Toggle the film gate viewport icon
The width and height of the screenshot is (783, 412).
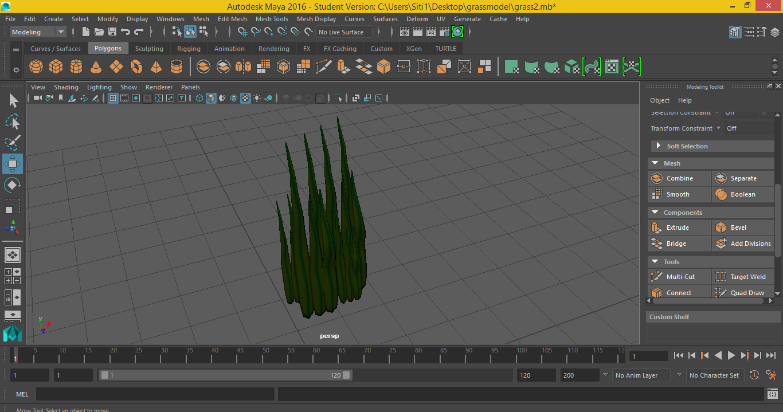(x=124, y=99)
